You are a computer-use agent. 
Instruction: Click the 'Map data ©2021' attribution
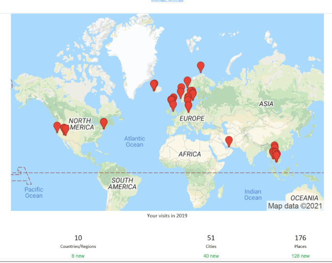pyautogui.click(x=295, y=206)
